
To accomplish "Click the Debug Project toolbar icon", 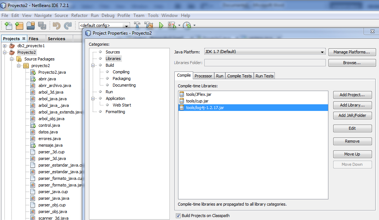I will (172, 25).
